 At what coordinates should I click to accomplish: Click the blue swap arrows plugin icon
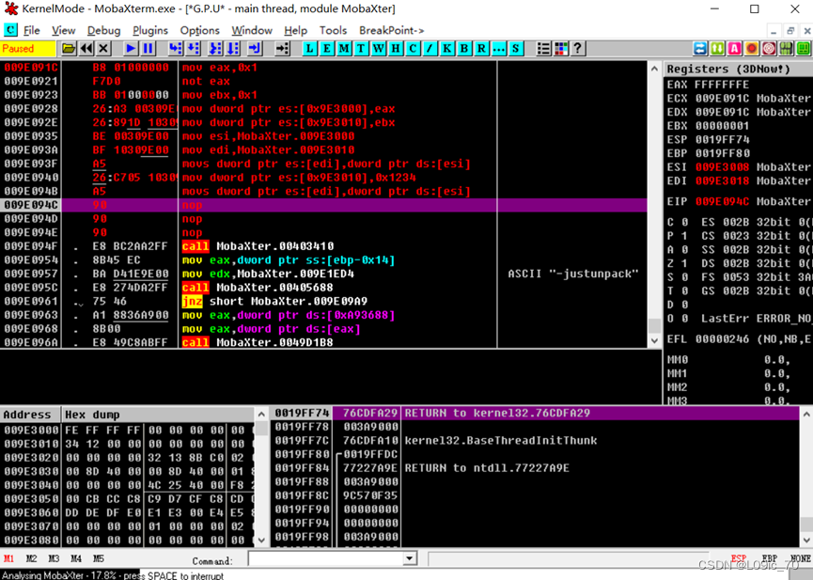coord(700,49)
